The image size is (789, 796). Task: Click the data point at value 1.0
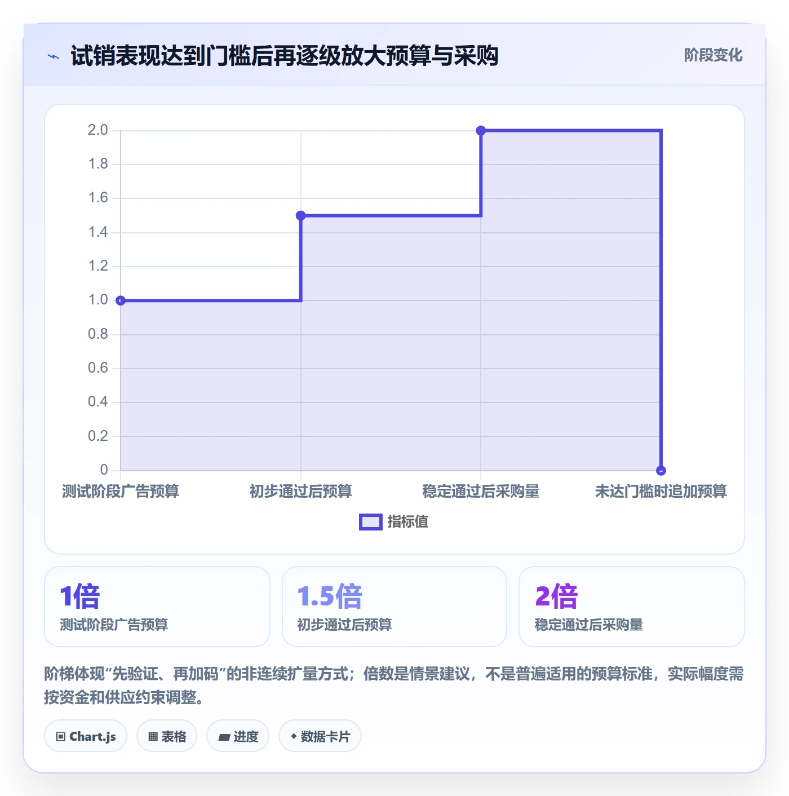coord(121,300)
